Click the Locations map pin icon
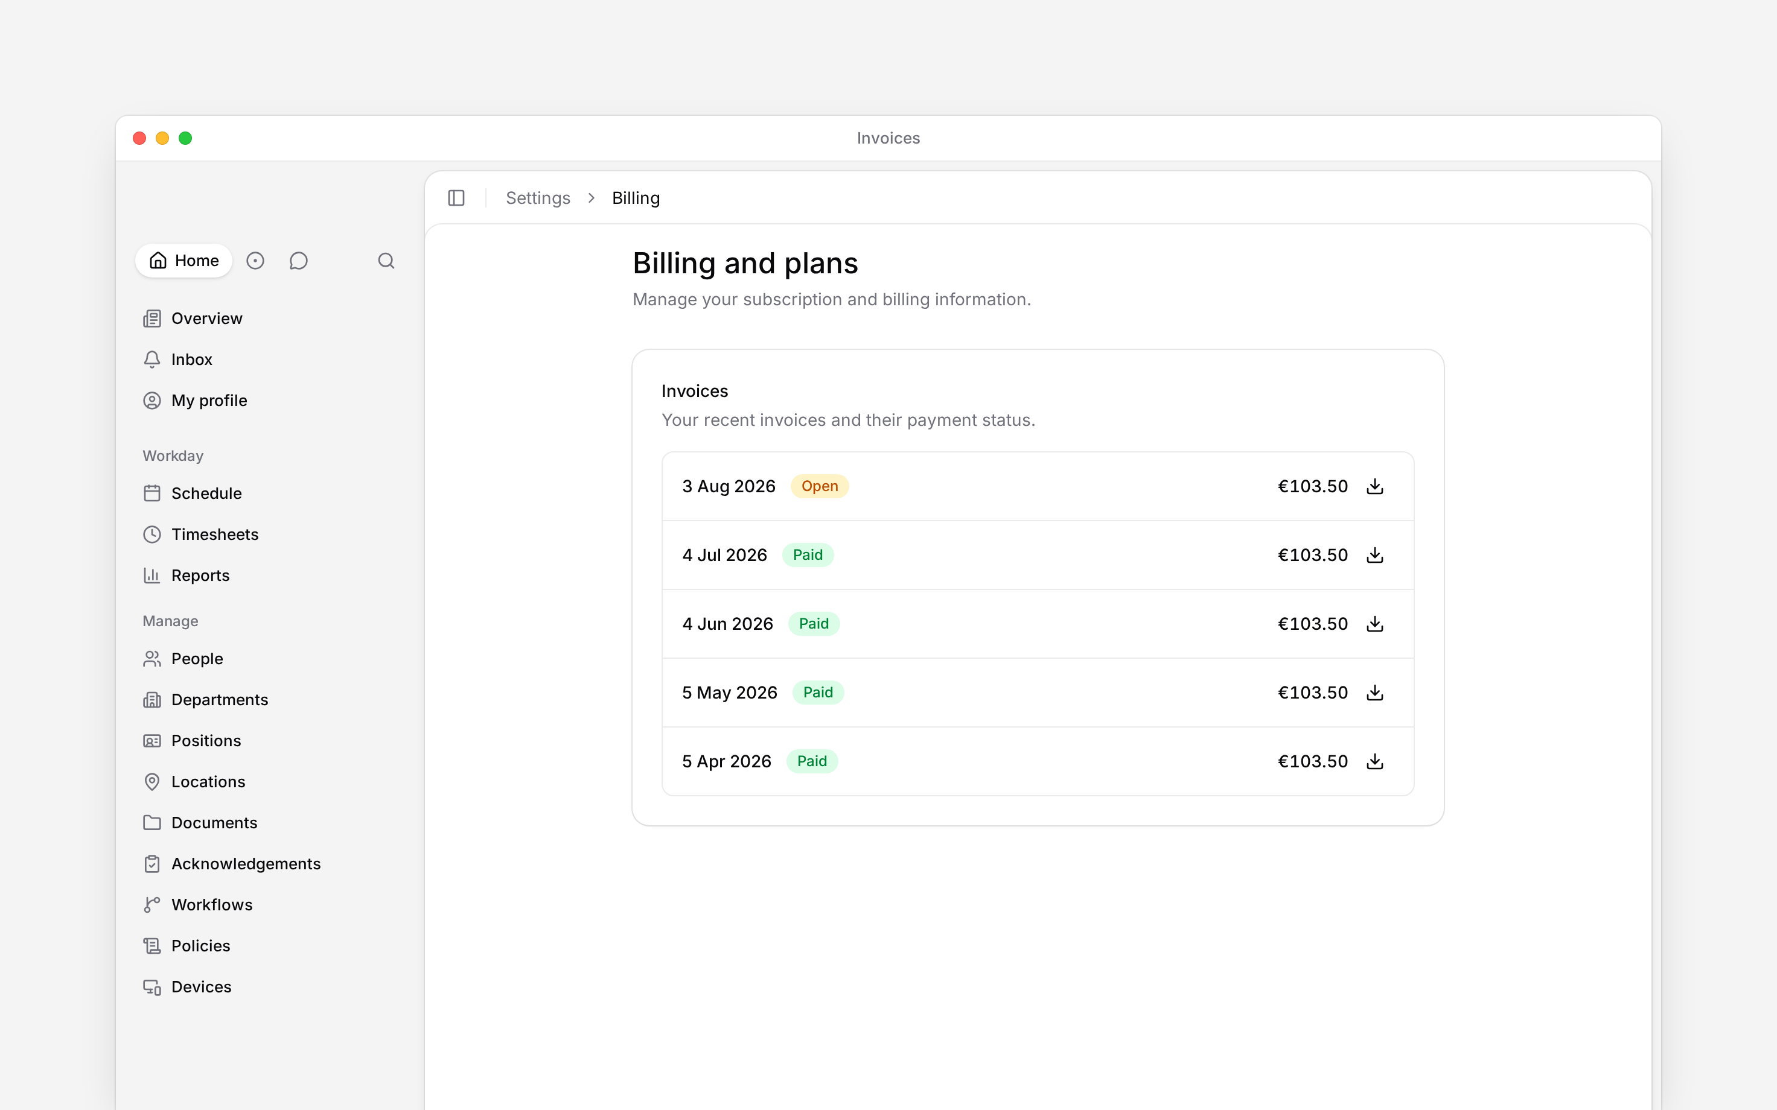This screenshot has height=1110, width=1777. click(x=152, y=782)
